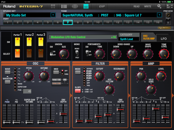174x130 pixels.
Task: Click the PCM wave number field 45
Action: (x=27, y=91)
